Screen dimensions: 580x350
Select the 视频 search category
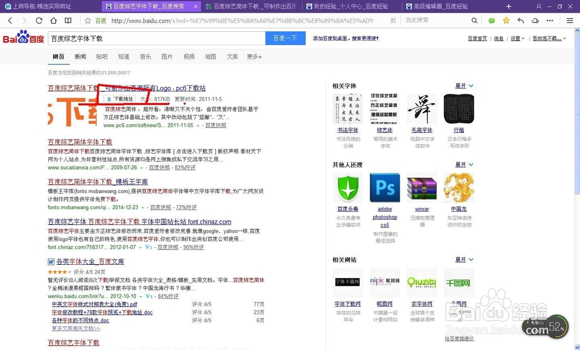(188, 57)
